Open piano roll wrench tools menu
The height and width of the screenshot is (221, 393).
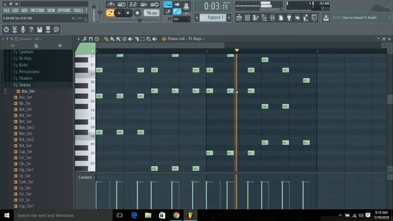click(x=85, y=39)
